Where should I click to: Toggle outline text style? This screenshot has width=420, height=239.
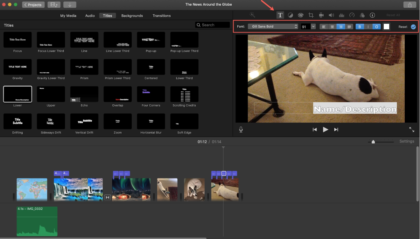click(376, 26)
